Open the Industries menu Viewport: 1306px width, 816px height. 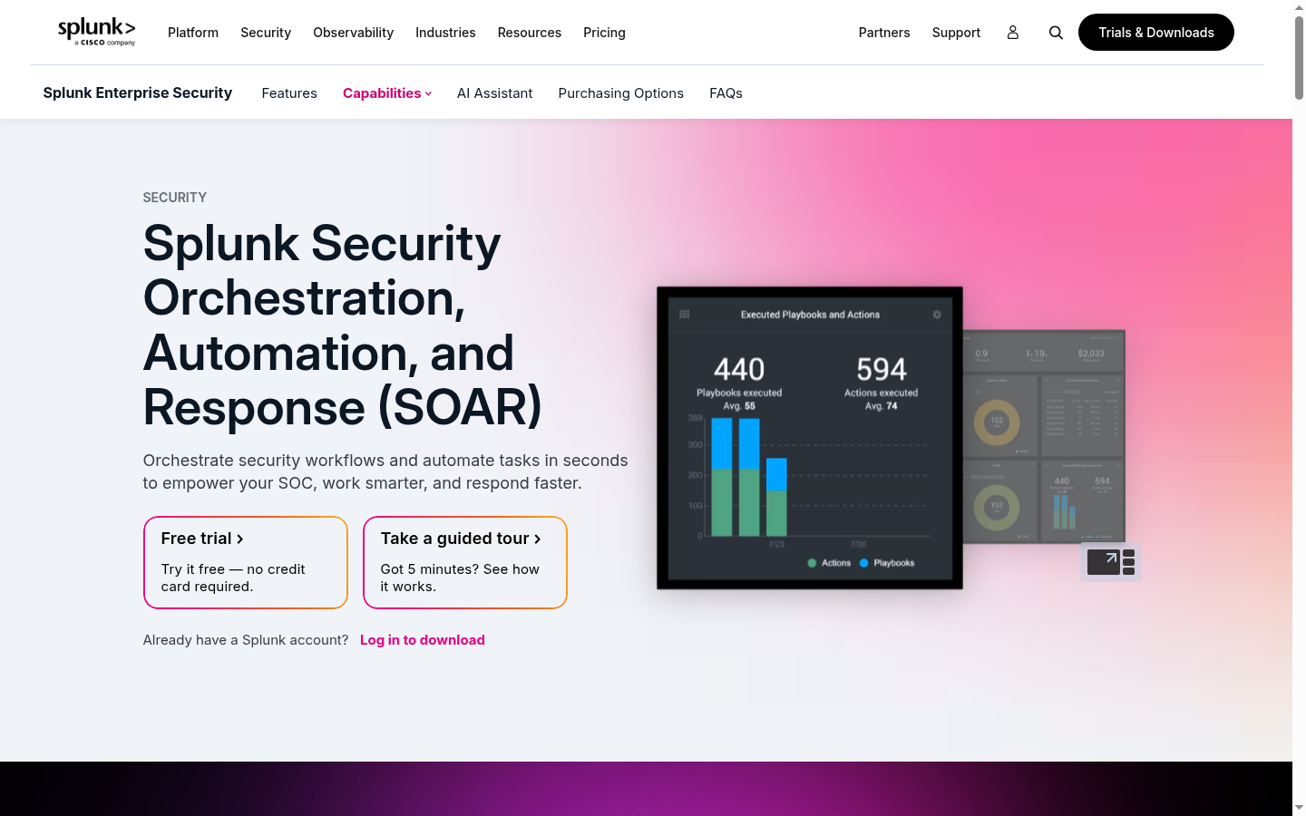point(445,33)
